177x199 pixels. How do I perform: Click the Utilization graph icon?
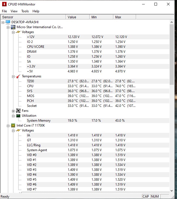pos(18,116)
